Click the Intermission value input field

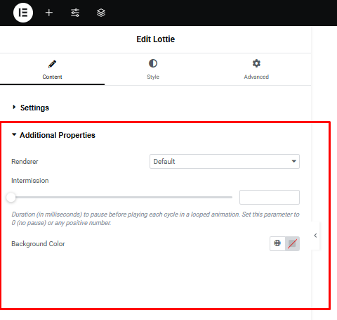click(270, 197)
